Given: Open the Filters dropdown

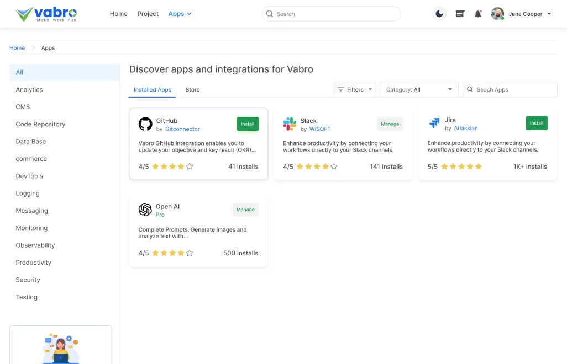Looking at the screenshot, I should click(355, 89).
